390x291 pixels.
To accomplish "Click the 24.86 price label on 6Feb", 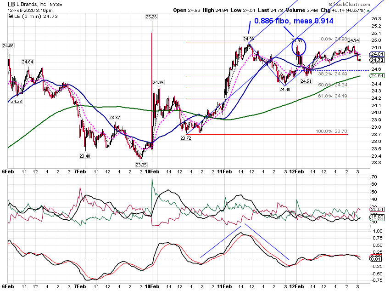I will tap(8, 46).
